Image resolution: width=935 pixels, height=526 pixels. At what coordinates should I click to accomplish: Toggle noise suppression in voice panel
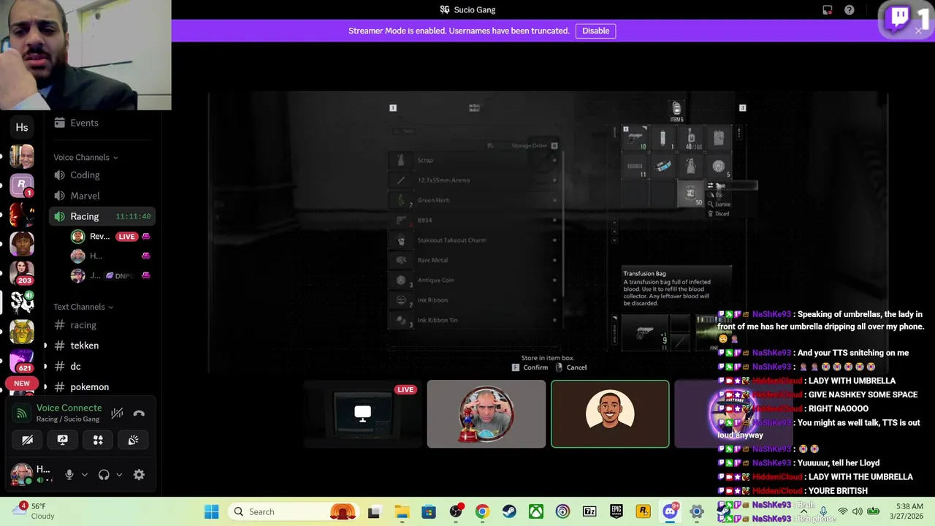117,413
